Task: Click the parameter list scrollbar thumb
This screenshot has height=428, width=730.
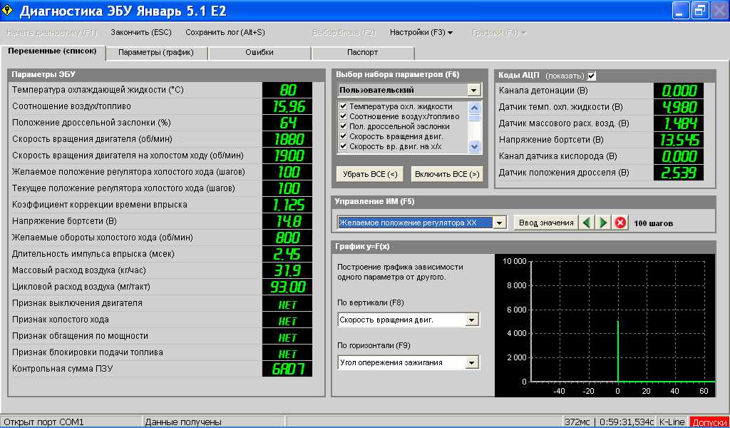Action: (x=474, y=118)
